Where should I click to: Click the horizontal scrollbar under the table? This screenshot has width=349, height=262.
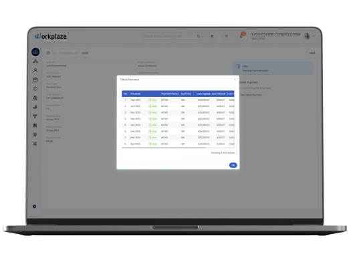point(164,148)
